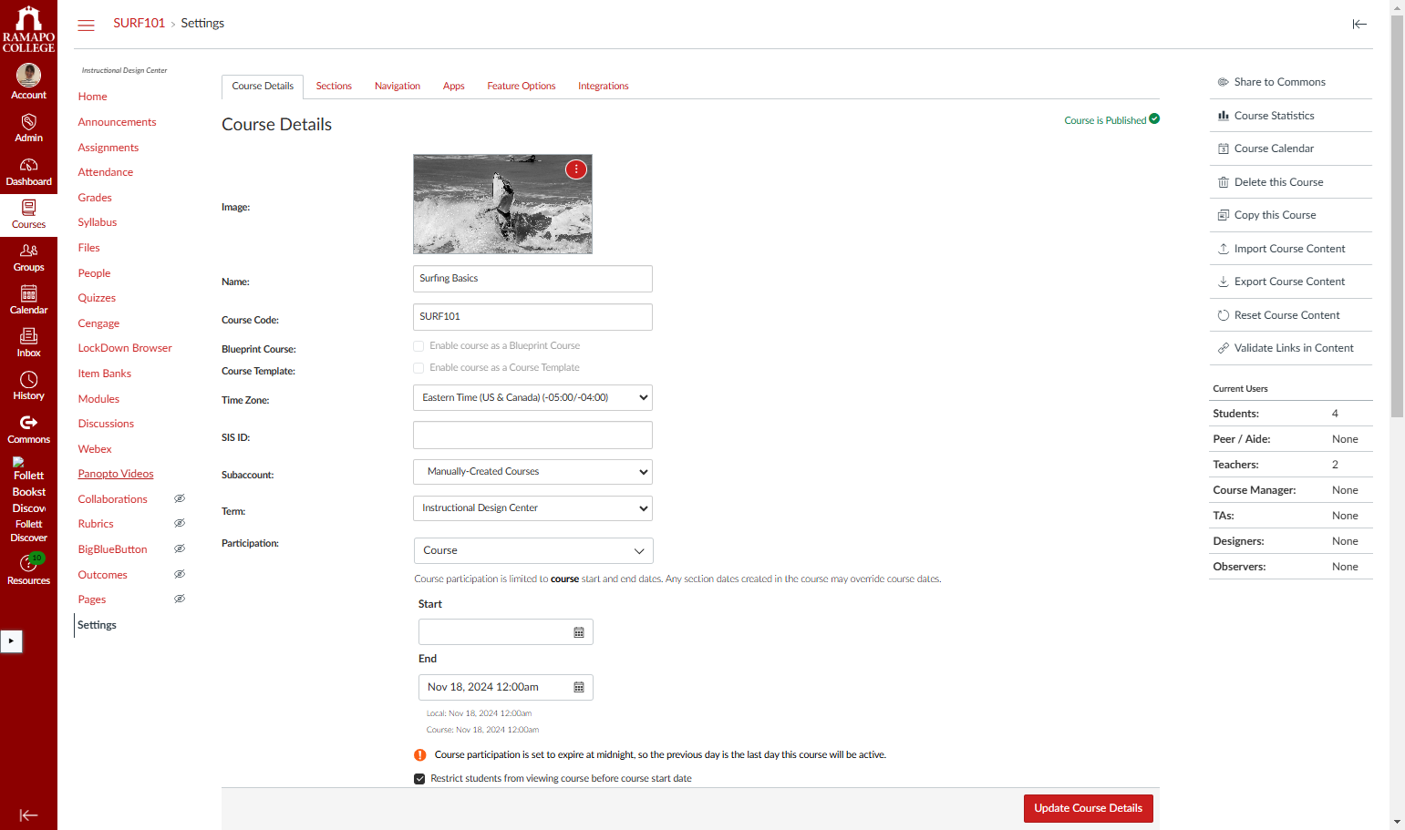Open the course image options menu
Screen dimensions: 1405x830
[x=576, y=169]
